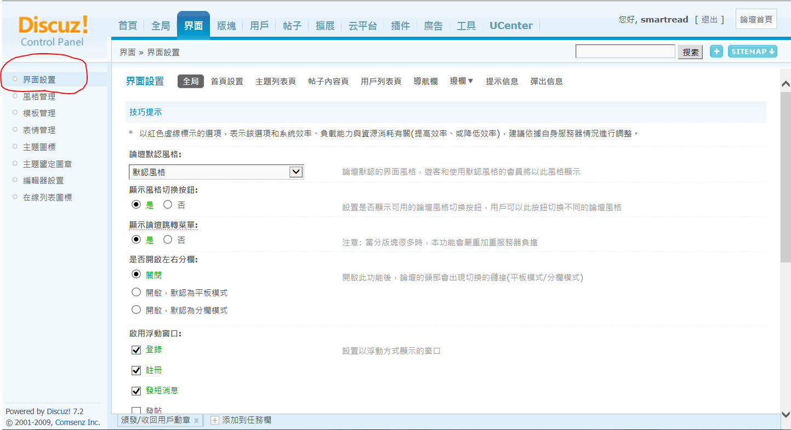Open the 全局 top navigation tab

click(x=161, y=26)
